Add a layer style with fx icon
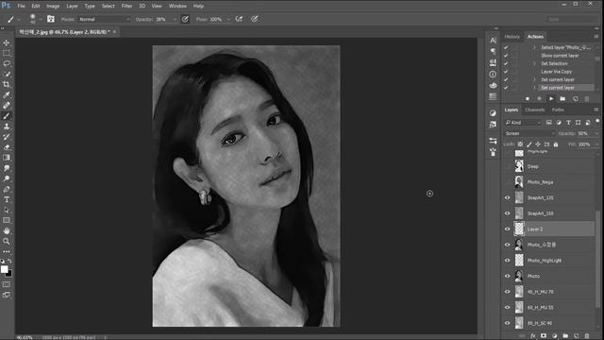Viewport: 604px width, 340px height. click(532, 336)
